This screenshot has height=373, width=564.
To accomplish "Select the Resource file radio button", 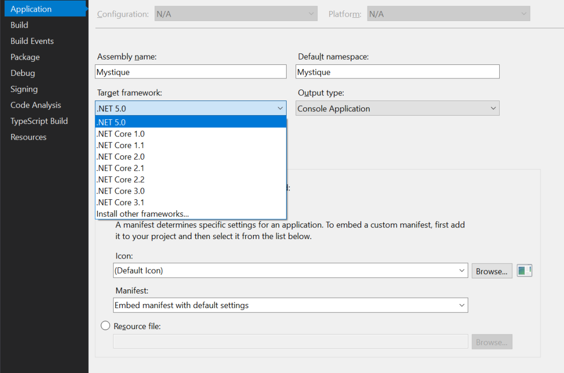I will [105, 326].
